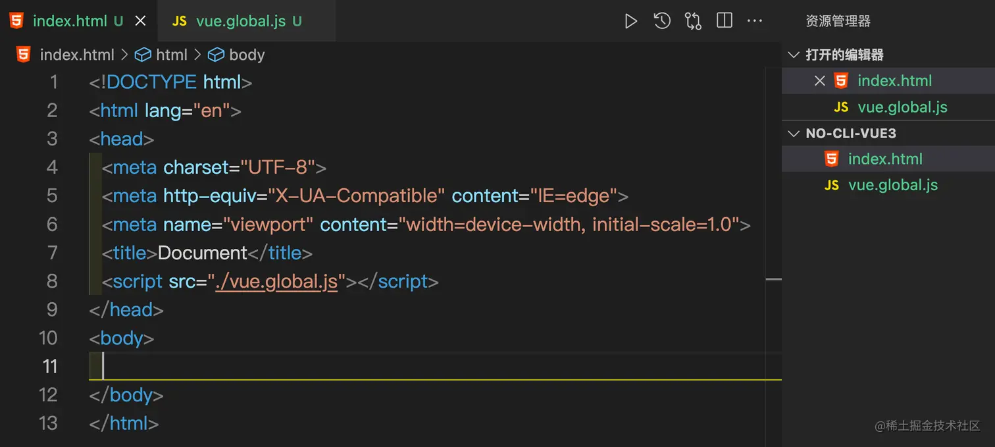This screenshot has height=447, width=995.
Task: Close index.html in the open editors list
Action: (x=819, y=81)
